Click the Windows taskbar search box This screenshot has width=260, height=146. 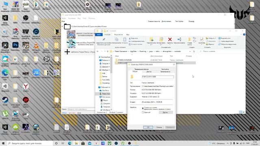coord(30,143)
